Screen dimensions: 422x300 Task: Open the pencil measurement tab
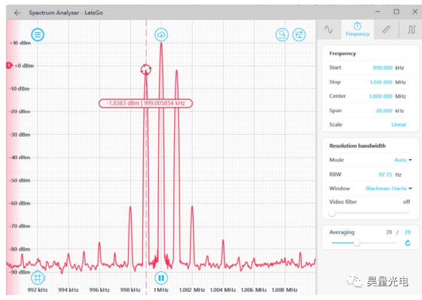[x=387, y=29]
